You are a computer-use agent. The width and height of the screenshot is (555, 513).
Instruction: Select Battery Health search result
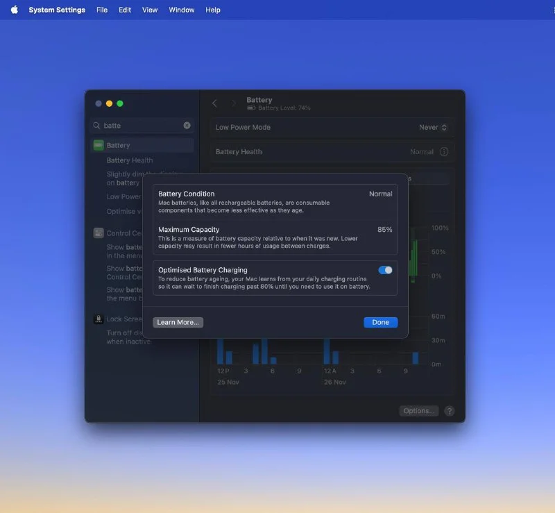coord(130,160)
